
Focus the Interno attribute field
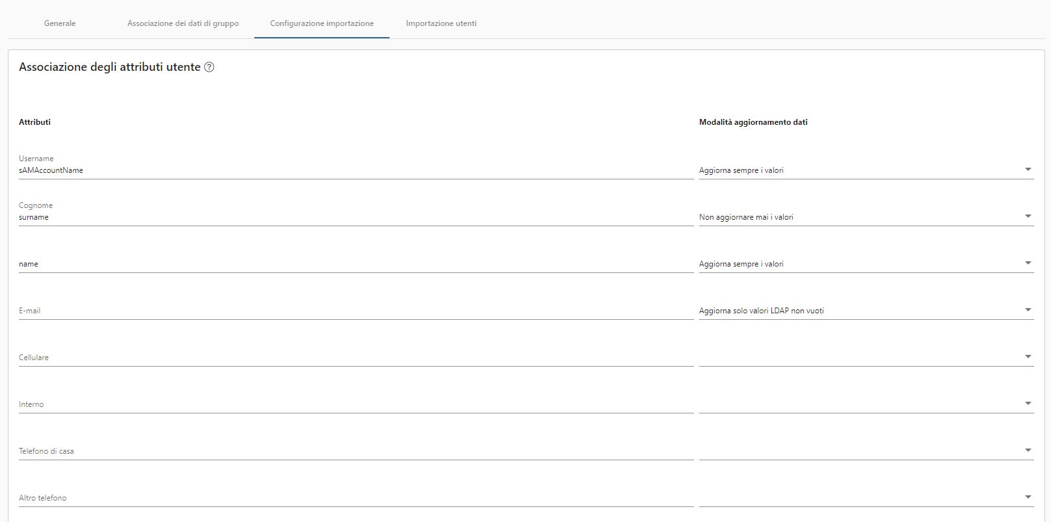356,404
